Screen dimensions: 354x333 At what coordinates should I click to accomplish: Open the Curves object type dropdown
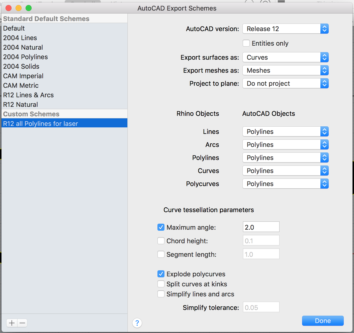[x=286, y=171]
